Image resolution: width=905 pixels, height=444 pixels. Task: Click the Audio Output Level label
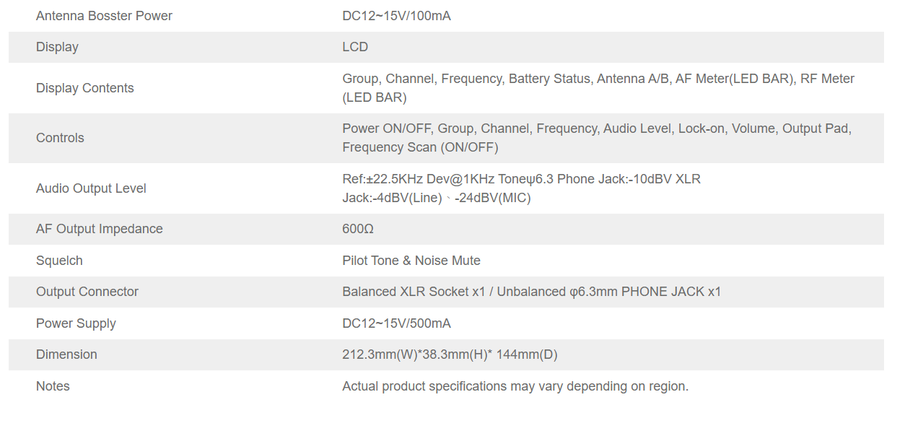[x=91, y=188]
